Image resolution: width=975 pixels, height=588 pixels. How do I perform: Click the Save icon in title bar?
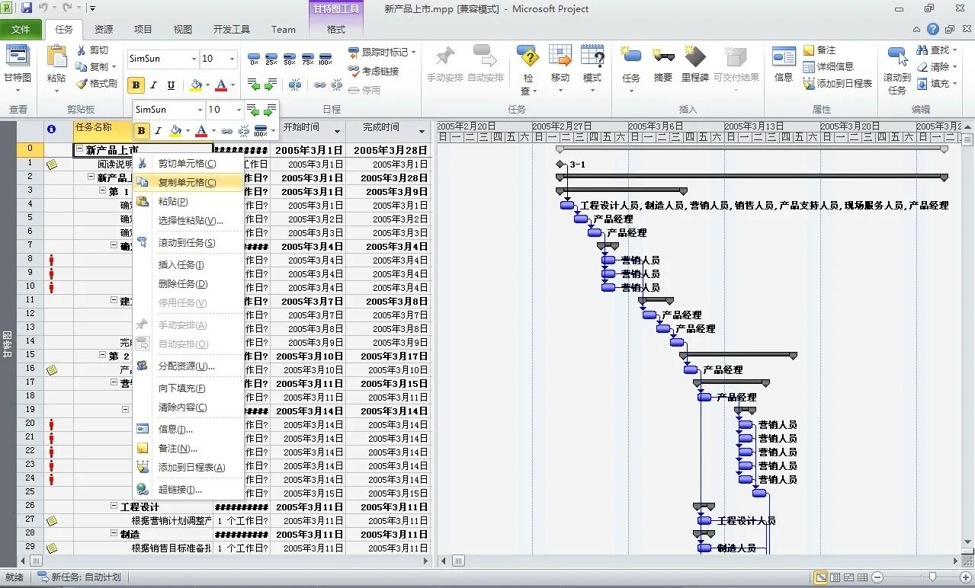click(27, 8)
